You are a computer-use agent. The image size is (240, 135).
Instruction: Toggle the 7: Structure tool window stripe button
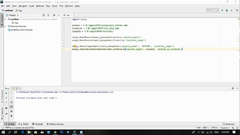[2, 96]
